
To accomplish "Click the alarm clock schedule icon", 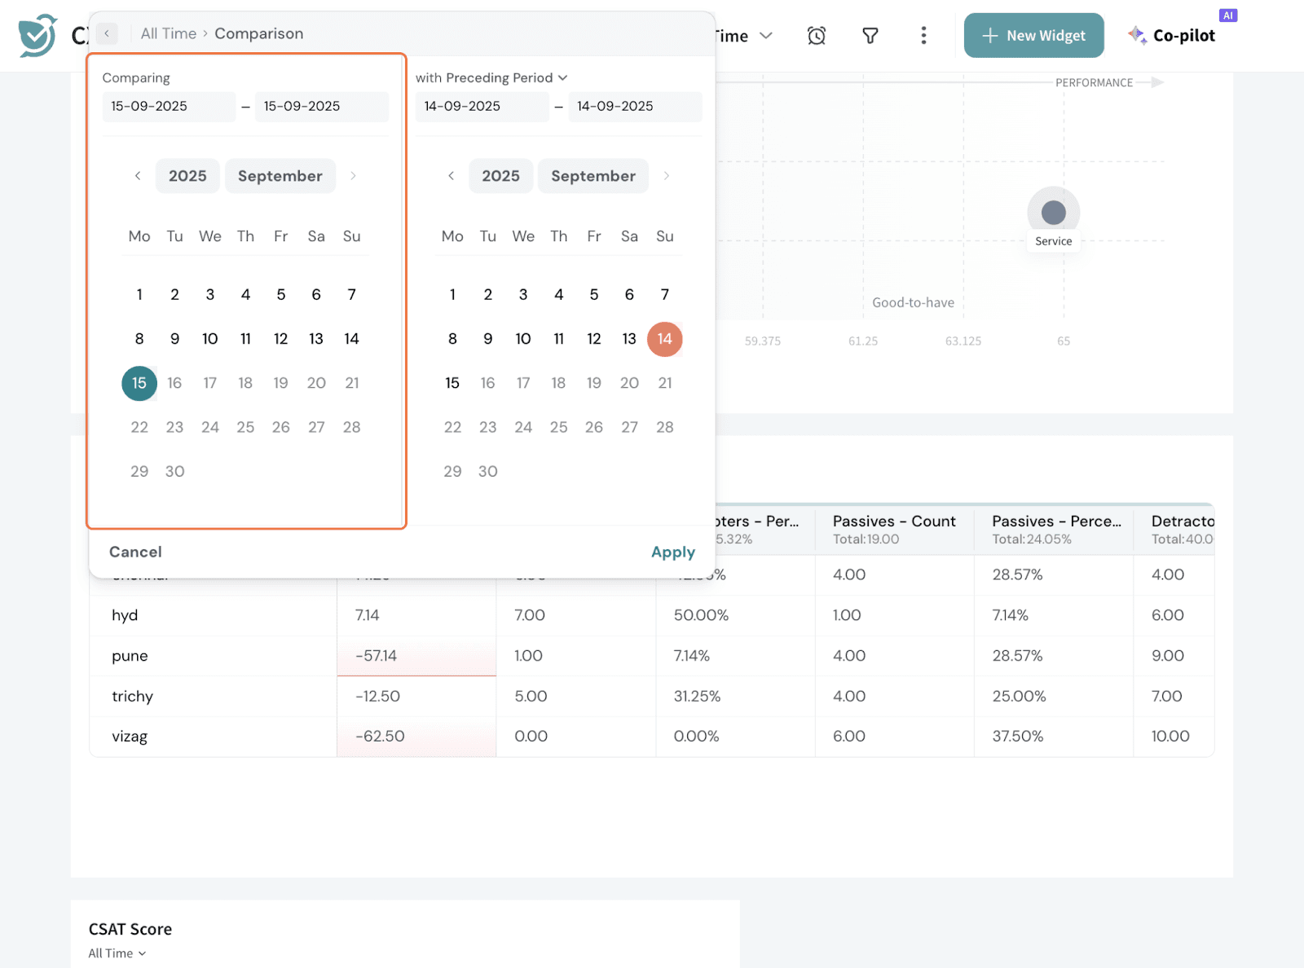I will pyautogui.click(x=816, y=36).
